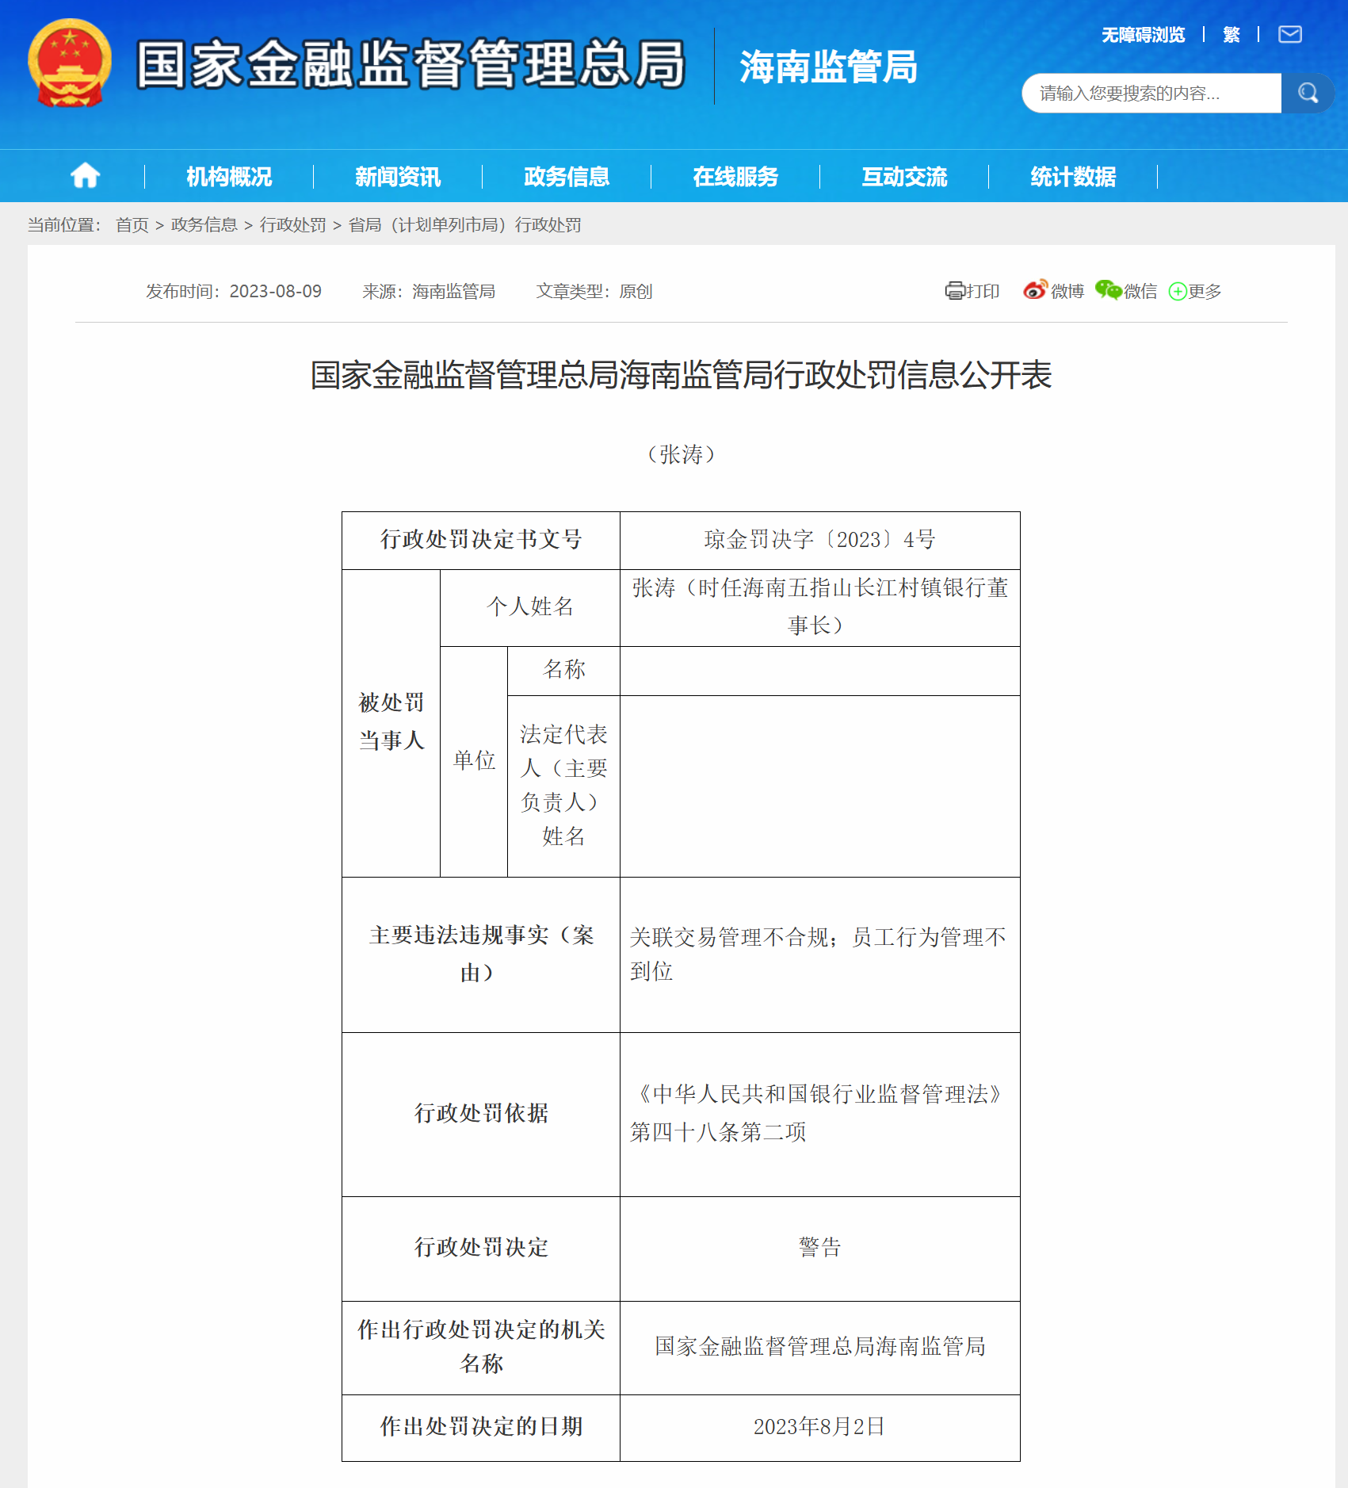The width and height of the screenshot is (1348, 1488).
Task: Open the home icon in navigation bar
Action: [x=86, y=175]
